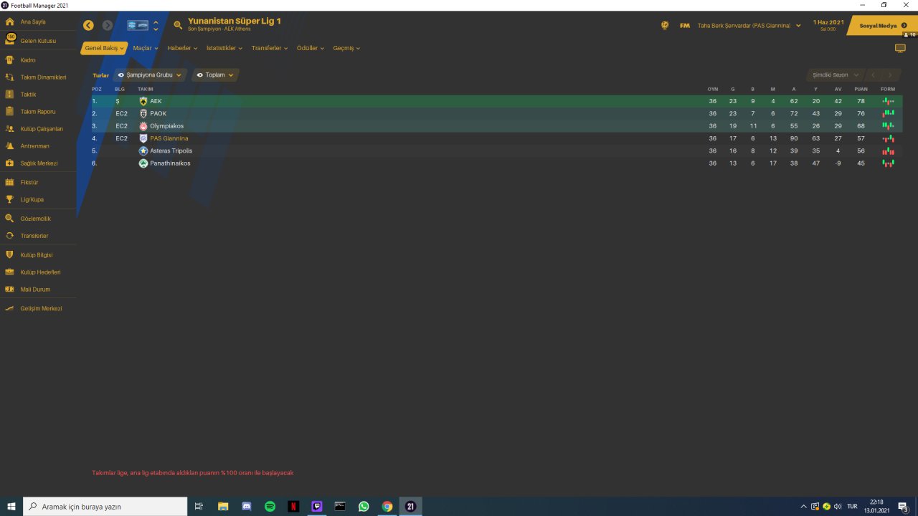The width and height of the screenshot is (918, 516).
Task: Go back with the yellow arrow button
Action: tap(88, 25)
